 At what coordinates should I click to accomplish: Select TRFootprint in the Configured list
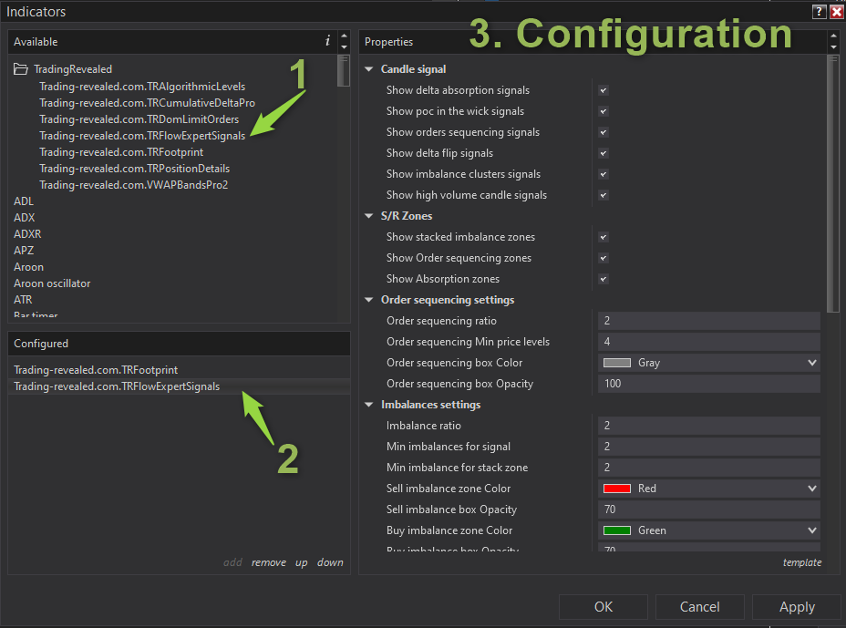point(96,369)
